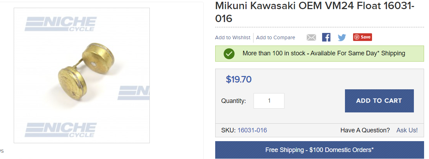Viewport: 429px width, 159px height.
Task: Click the $19.70 price
Action: [239, 79]
